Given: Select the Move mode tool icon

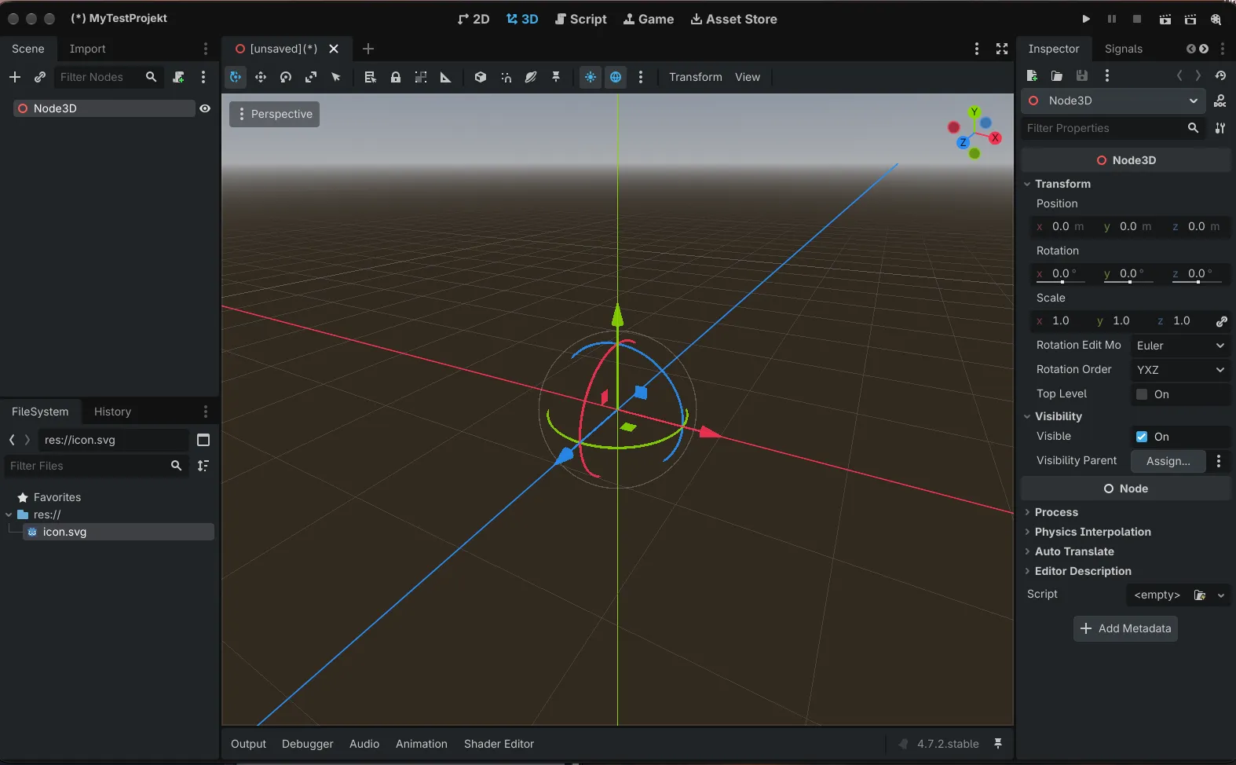Looking at the screenshot, I should [x=261, y=77].
